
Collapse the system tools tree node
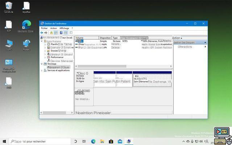[42, 41]
